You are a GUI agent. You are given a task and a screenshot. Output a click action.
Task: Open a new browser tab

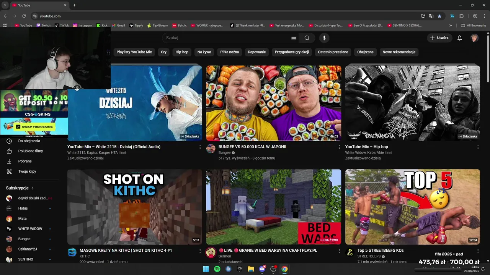74,5
